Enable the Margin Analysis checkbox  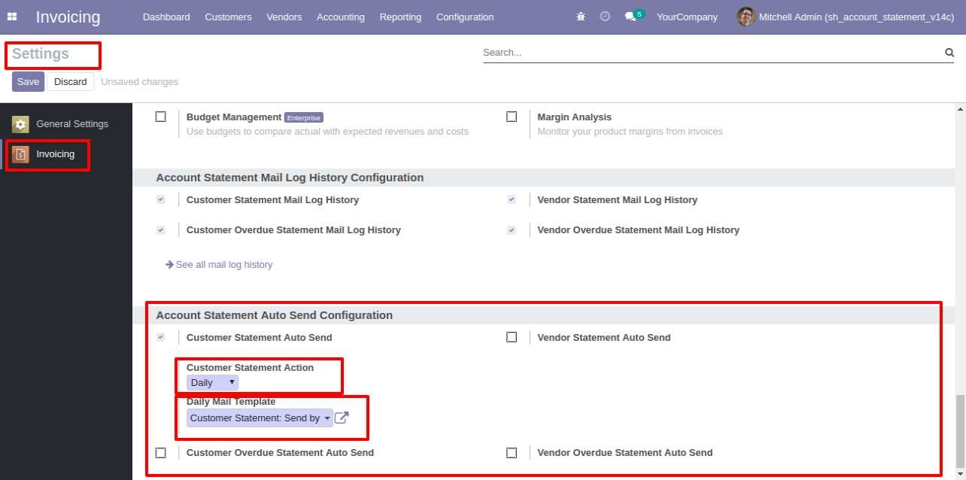click(512, 117)
